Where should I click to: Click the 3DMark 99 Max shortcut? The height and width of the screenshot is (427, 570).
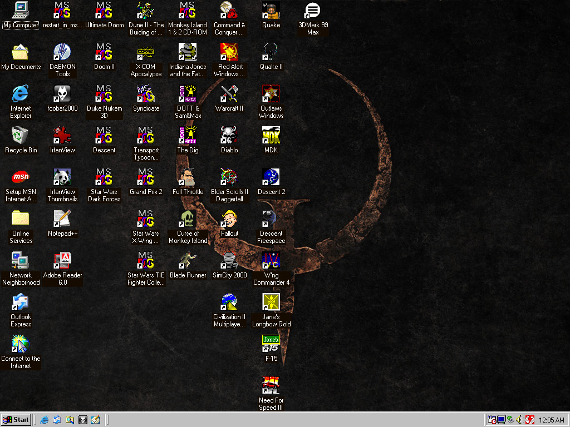[313, 11]
